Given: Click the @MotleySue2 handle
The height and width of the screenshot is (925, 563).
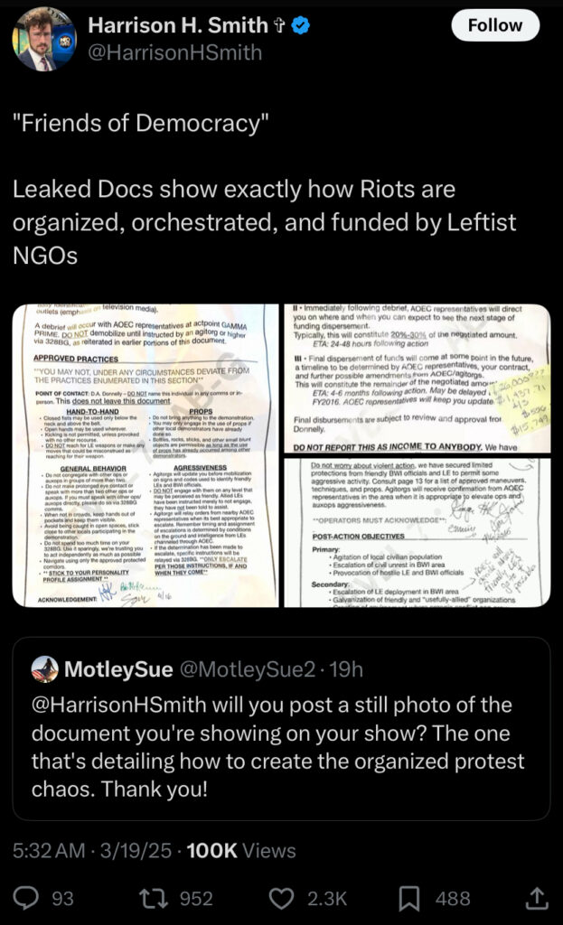Looking at the screenshot, I should pyautogui.click(x=247, y=669).
